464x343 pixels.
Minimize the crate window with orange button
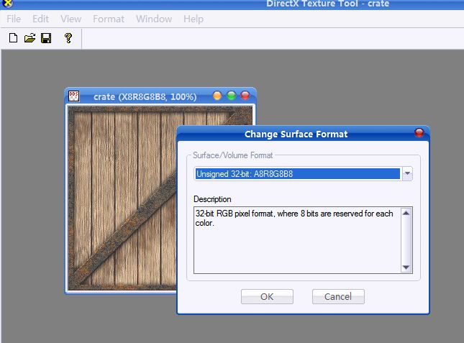click(x=217, y=96)
